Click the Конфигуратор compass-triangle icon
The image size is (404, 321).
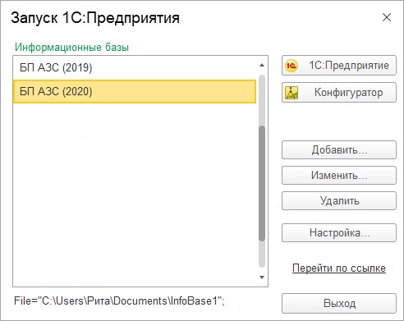[292, 93]
